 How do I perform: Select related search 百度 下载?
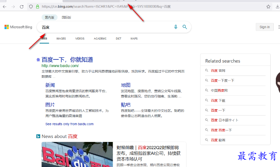point(218,101)
